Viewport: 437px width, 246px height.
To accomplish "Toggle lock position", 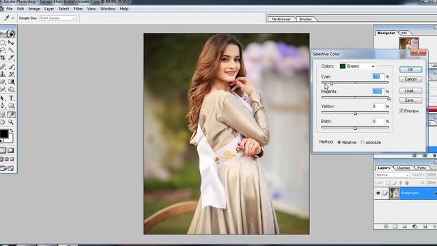I will 401,182.
